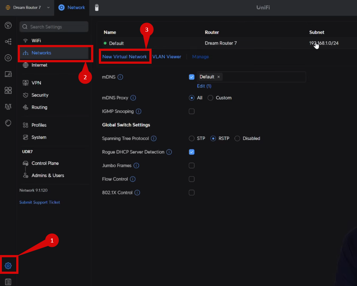Show mDNS Proxy info icon
The image size is (357, 286).
coord(133,98)
